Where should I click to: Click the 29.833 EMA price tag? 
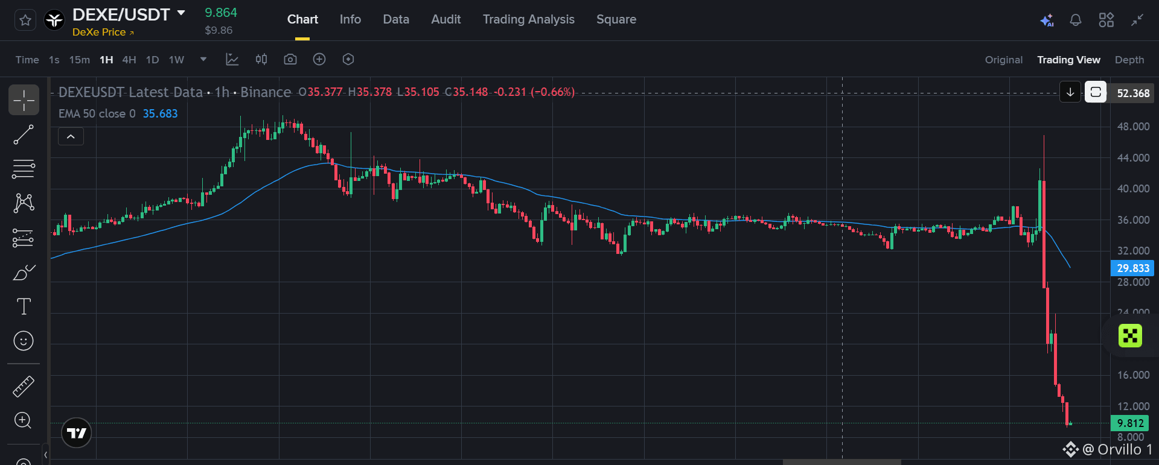point(1132,268)
